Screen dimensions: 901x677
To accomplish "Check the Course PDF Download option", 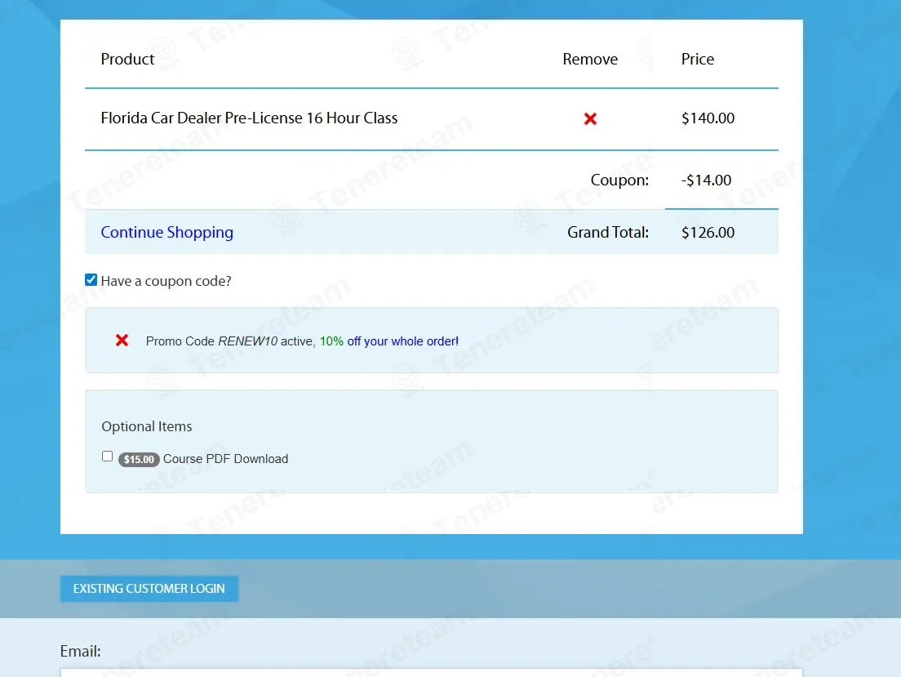I will pos(107,457).
